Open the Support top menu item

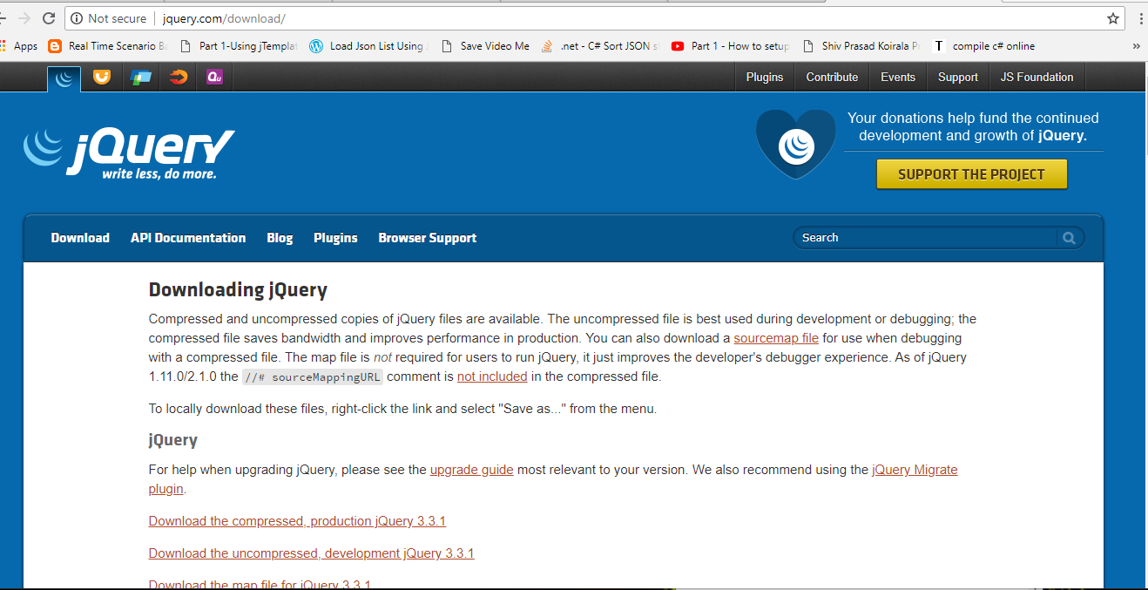coord(958,77)
